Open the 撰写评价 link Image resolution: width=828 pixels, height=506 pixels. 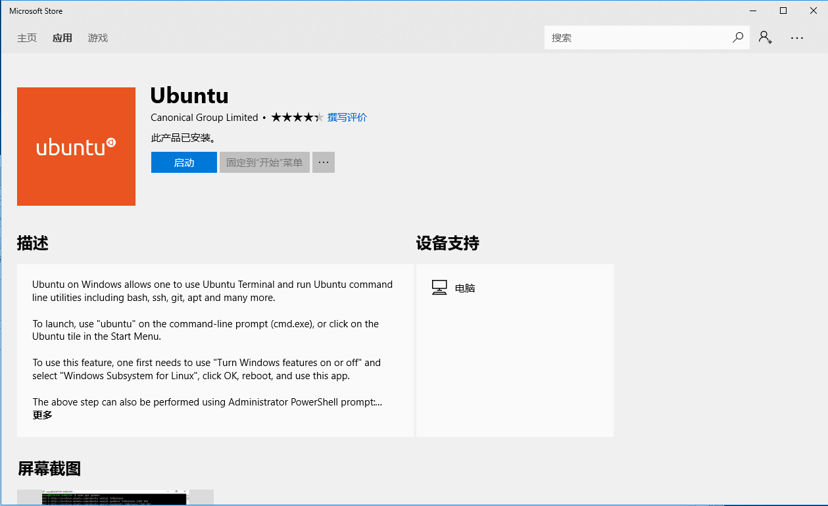click(x=347, y=118)
